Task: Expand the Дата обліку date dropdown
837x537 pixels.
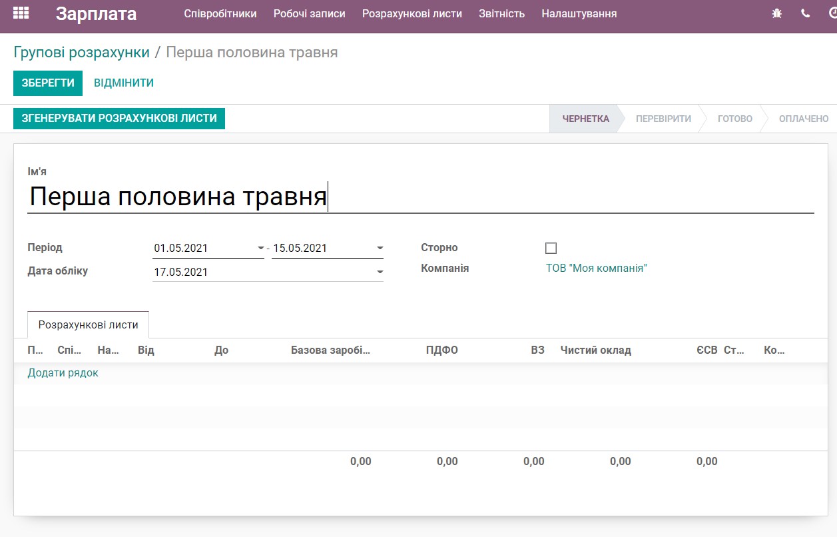Action: [x=380, y=272]
